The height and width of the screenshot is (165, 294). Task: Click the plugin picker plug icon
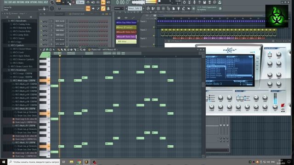[x=179, y=9]
